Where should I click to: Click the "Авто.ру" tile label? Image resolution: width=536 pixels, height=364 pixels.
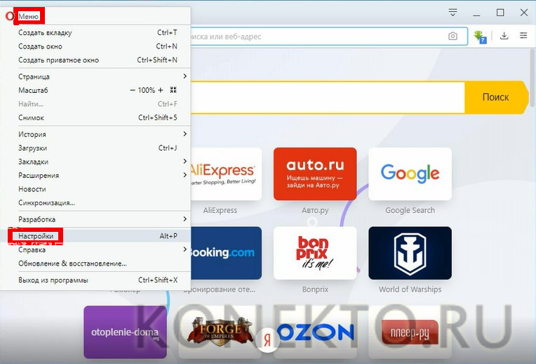click(x=315, y=210)
